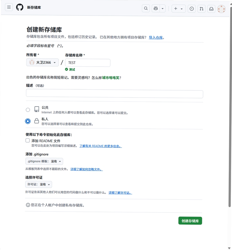
Task: Open the search magnifier button
Action: 146,8
